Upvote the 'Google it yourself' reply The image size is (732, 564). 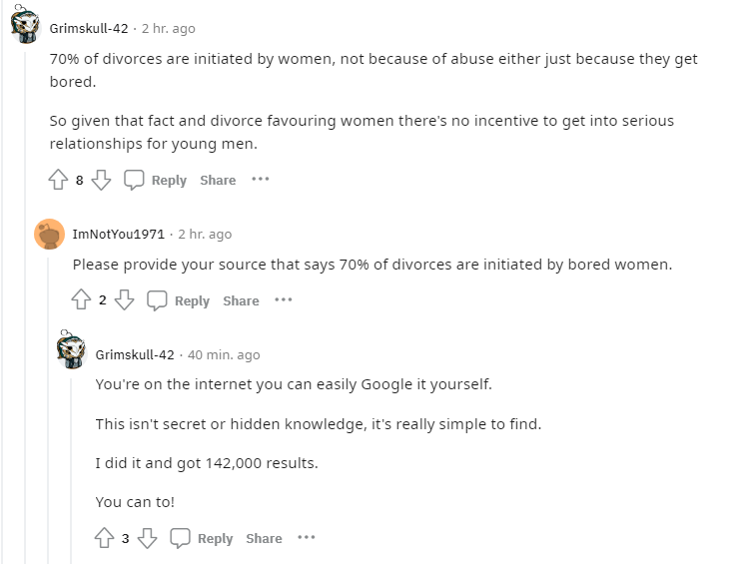(x=104, y=538)
